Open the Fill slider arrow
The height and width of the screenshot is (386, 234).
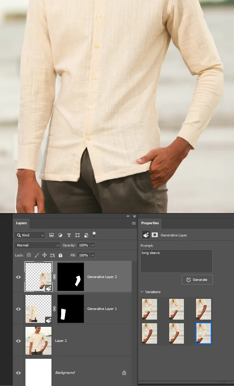(x=93, y=255)
